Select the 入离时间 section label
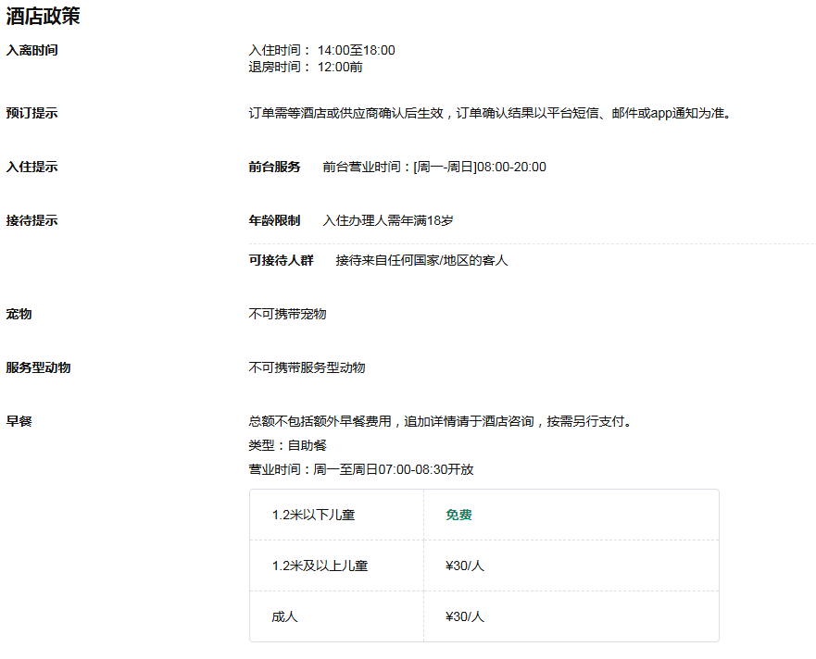The image size is (816, 659). [31, 50]
